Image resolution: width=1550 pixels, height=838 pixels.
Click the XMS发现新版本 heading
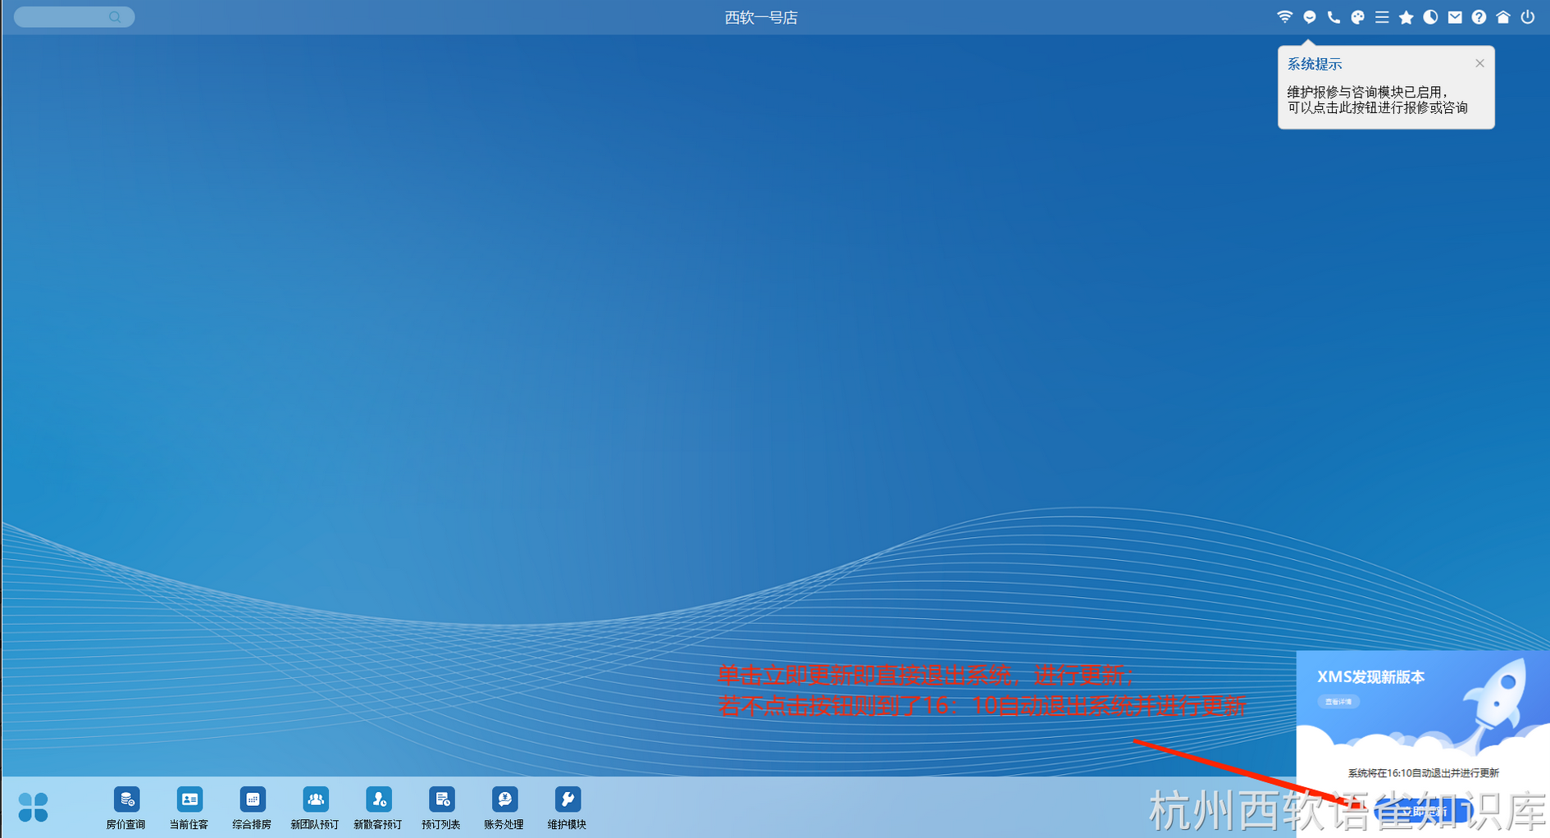click(x=1370, y=677)
